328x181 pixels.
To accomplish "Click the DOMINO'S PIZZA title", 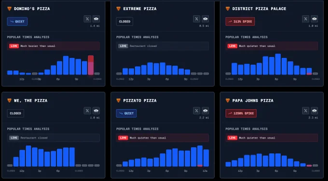I will [x=32, y=9].
